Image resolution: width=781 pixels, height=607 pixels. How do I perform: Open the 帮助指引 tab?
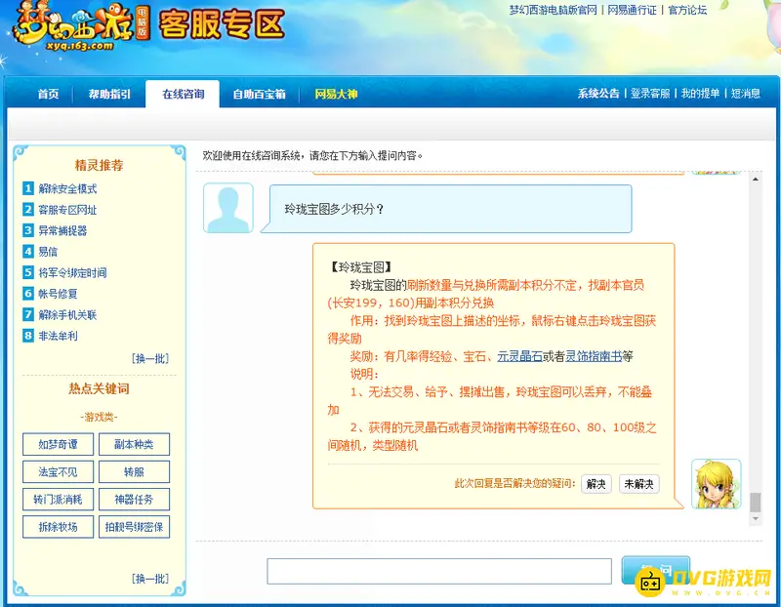click(109, 94)
